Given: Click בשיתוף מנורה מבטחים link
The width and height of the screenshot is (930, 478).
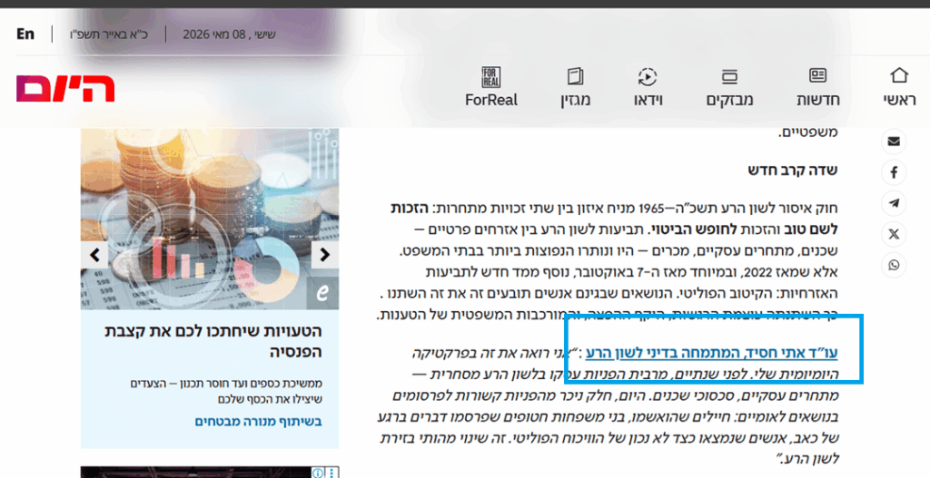Looking at the screenshot, I should [259, 422].
